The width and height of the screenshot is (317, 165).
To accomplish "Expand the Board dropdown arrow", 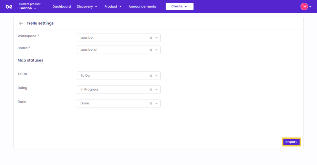I will [157, 50].
